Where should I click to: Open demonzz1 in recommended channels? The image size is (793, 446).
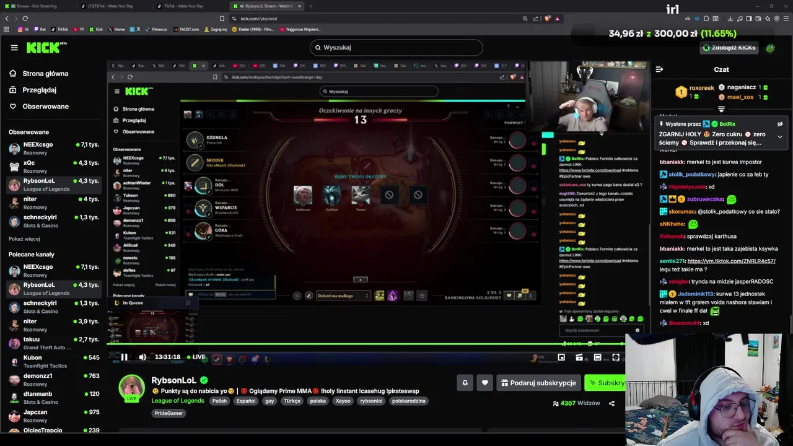(53, 380)
